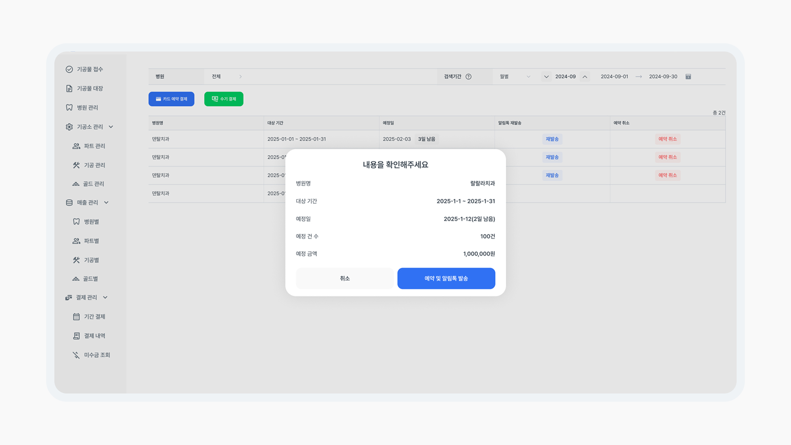Collapse the 매출 관리 section
The image size is (791, 445).
(x=106, y=203)
